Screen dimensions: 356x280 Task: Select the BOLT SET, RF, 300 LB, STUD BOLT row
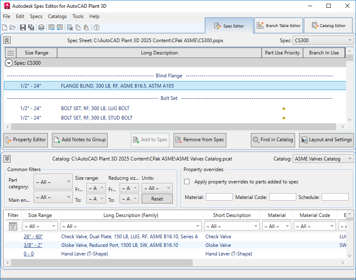pos(175,117)
